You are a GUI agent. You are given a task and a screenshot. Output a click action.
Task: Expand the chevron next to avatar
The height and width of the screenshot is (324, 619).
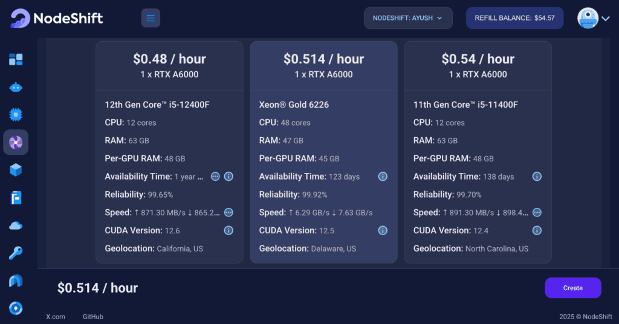pos(606,19)
